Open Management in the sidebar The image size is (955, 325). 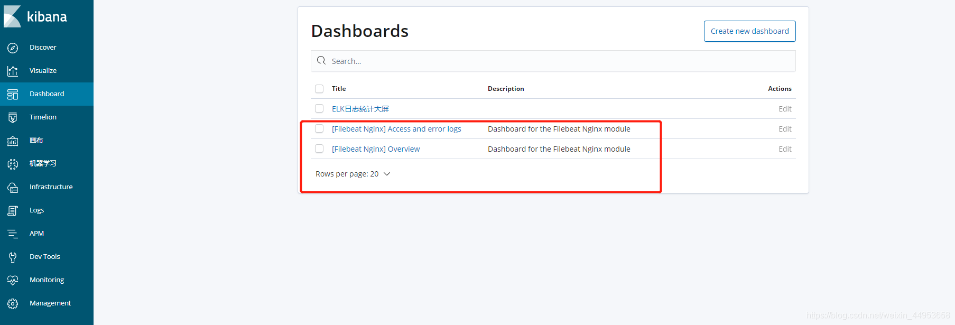pyautogui.click(x=50, y=303)
